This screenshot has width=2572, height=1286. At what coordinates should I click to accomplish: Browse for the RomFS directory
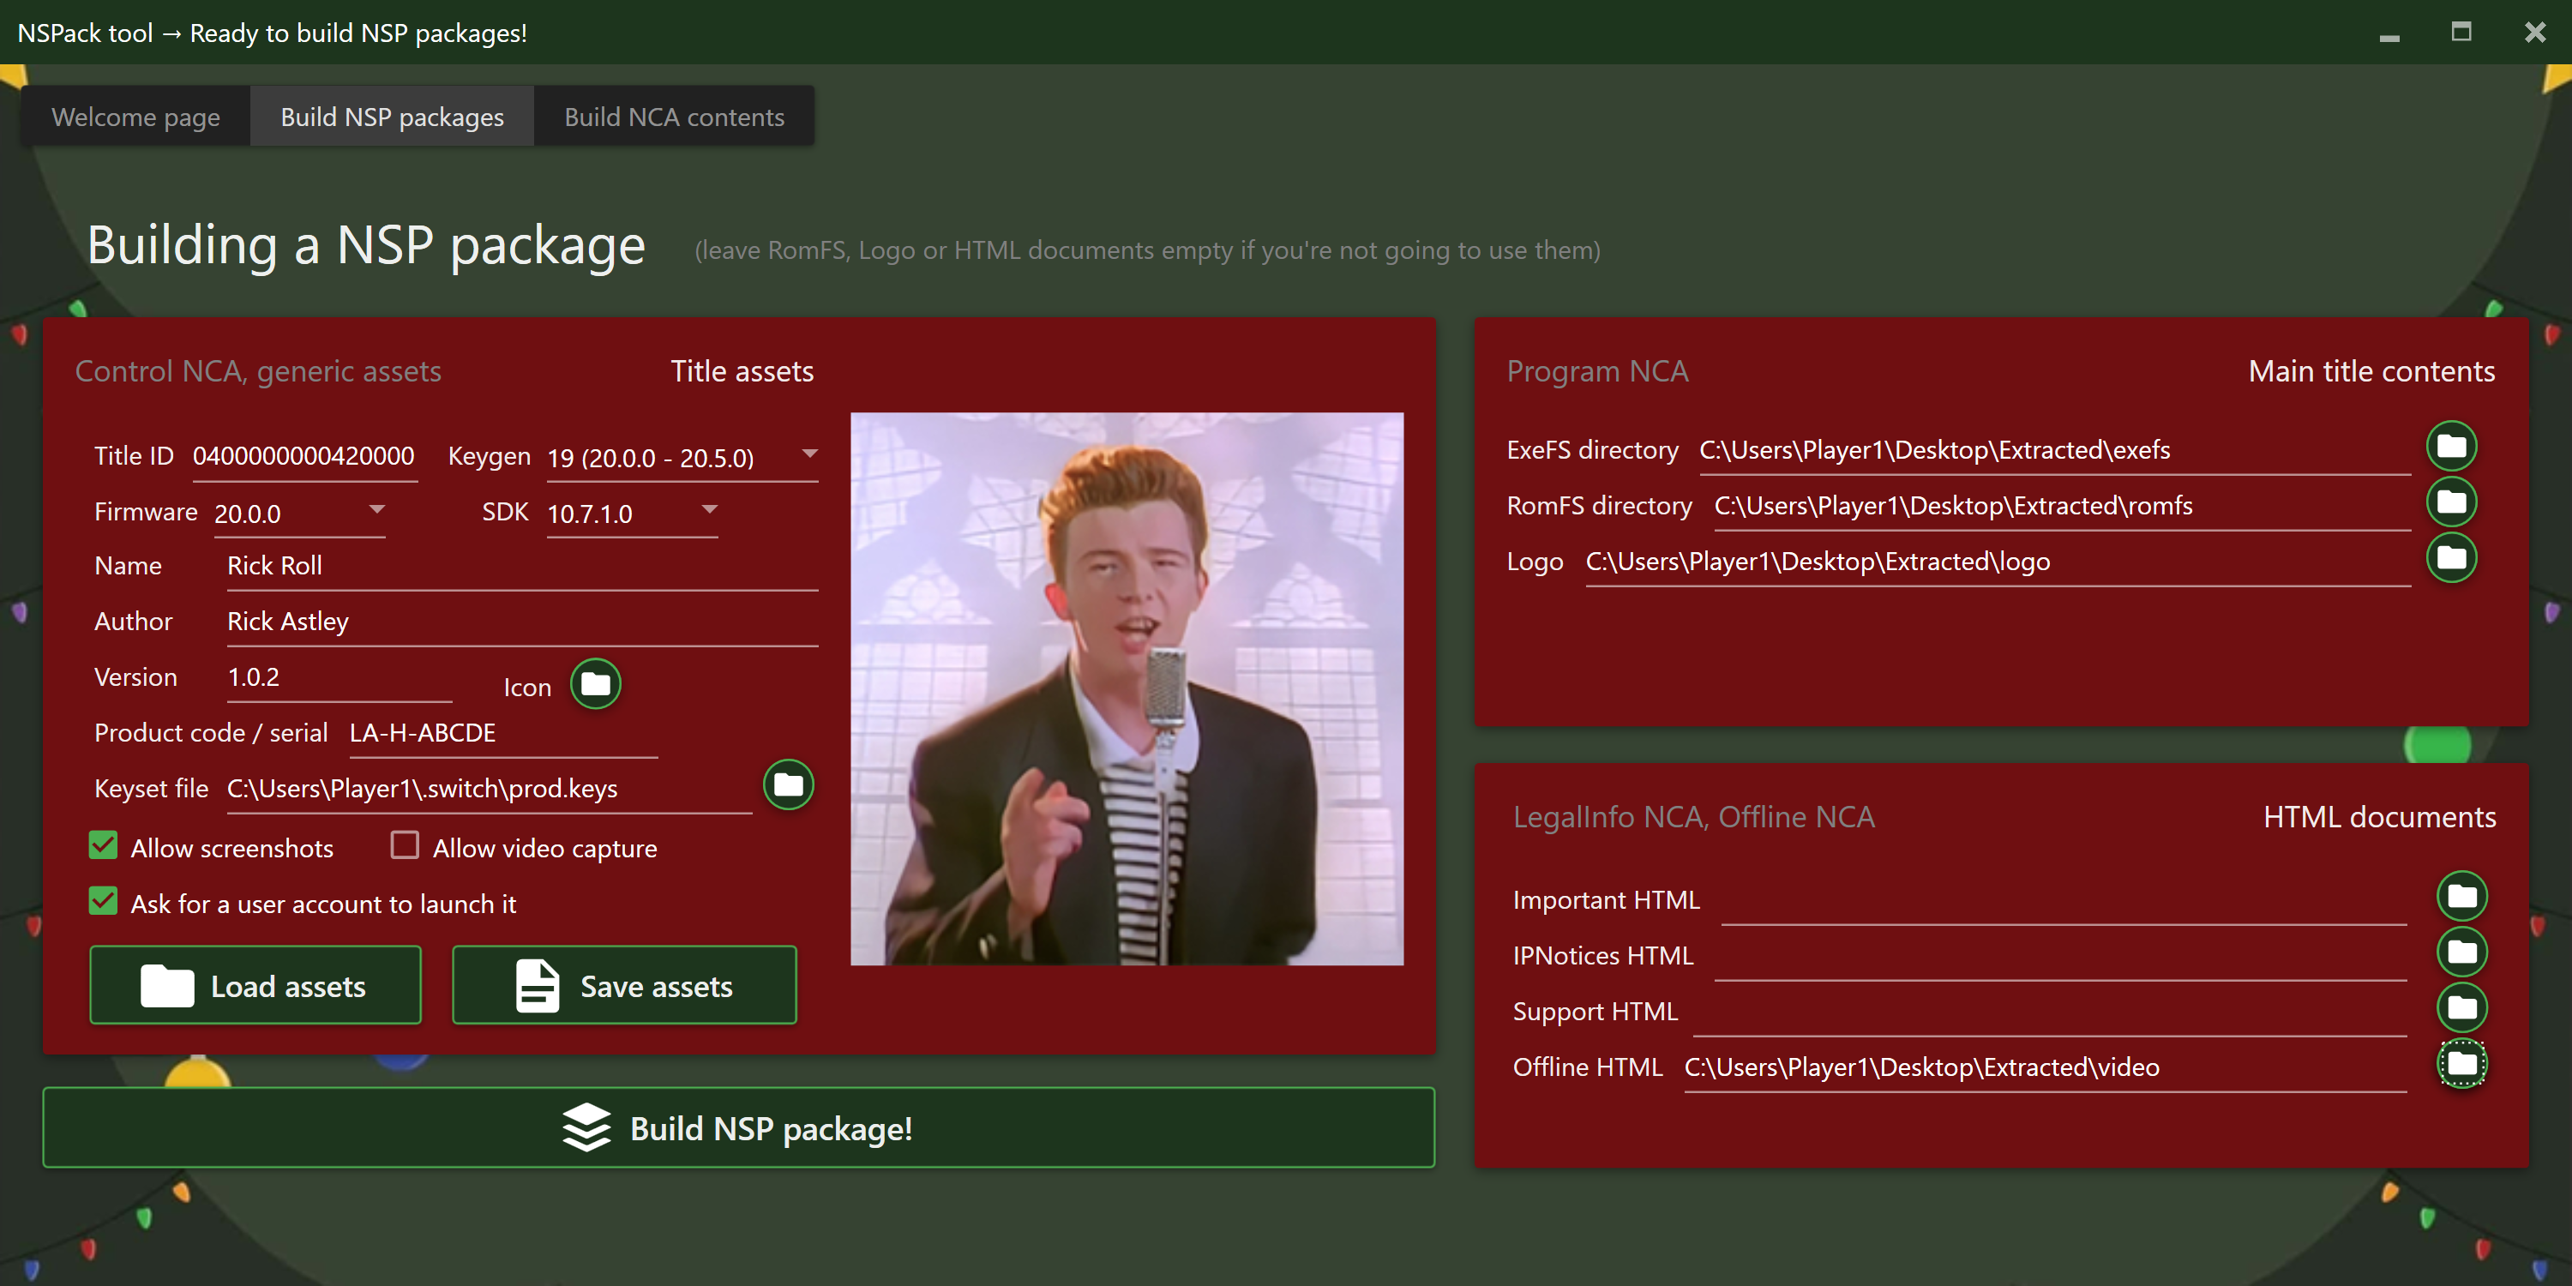2451,502
